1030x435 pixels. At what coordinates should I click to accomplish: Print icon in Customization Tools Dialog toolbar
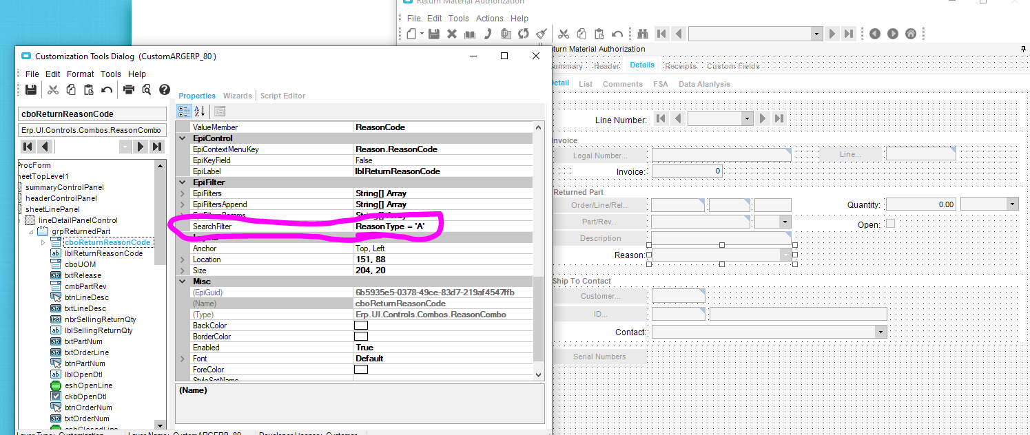(x=129, y=89)
